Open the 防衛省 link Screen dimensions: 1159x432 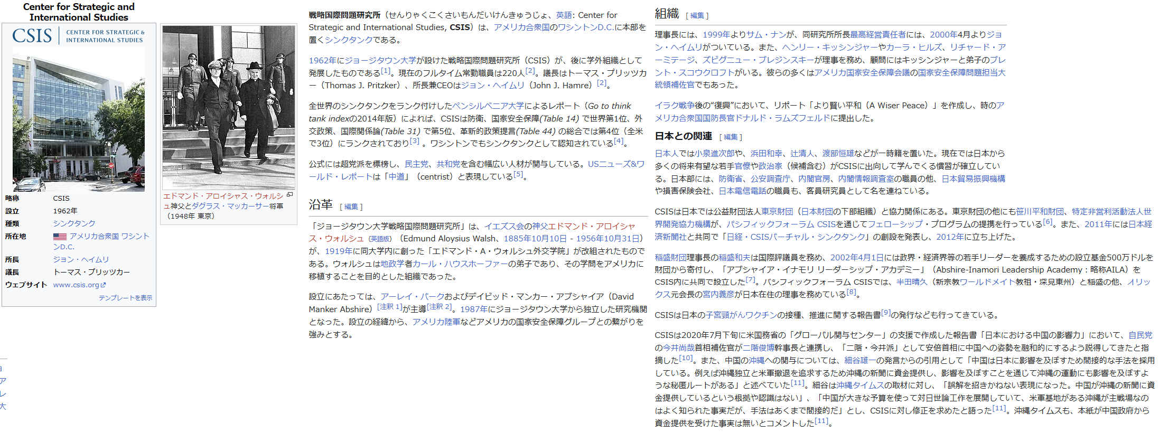[730, 179]
